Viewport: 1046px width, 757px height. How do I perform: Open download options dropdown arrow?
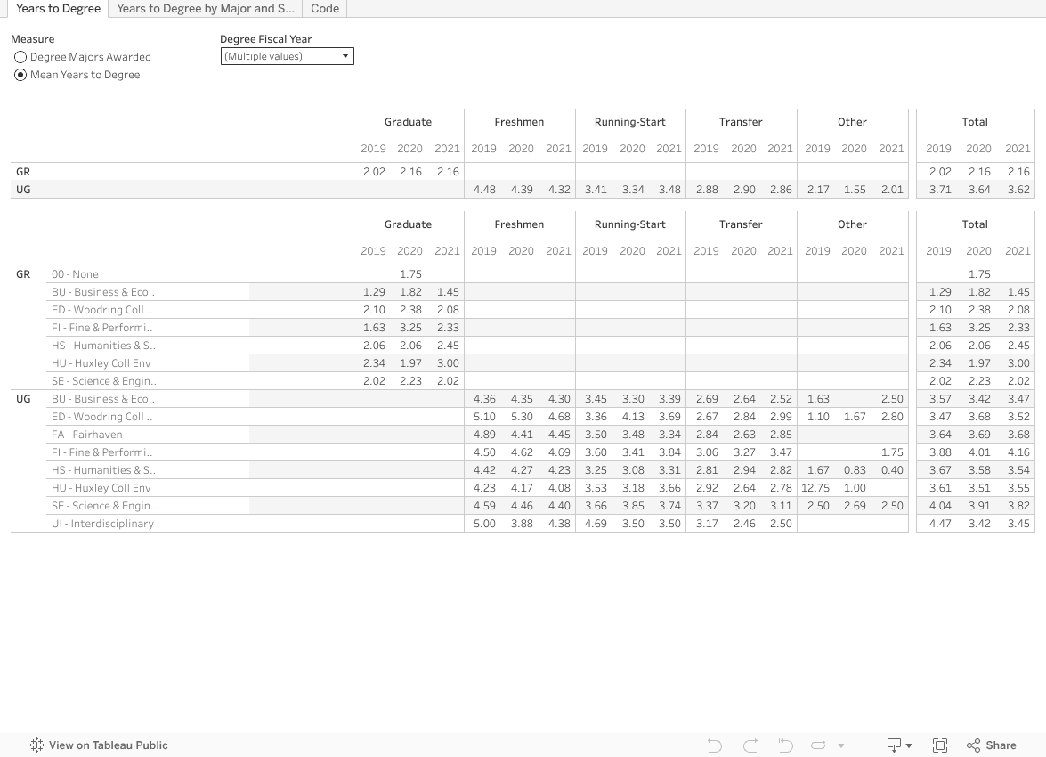click(909, 746)
